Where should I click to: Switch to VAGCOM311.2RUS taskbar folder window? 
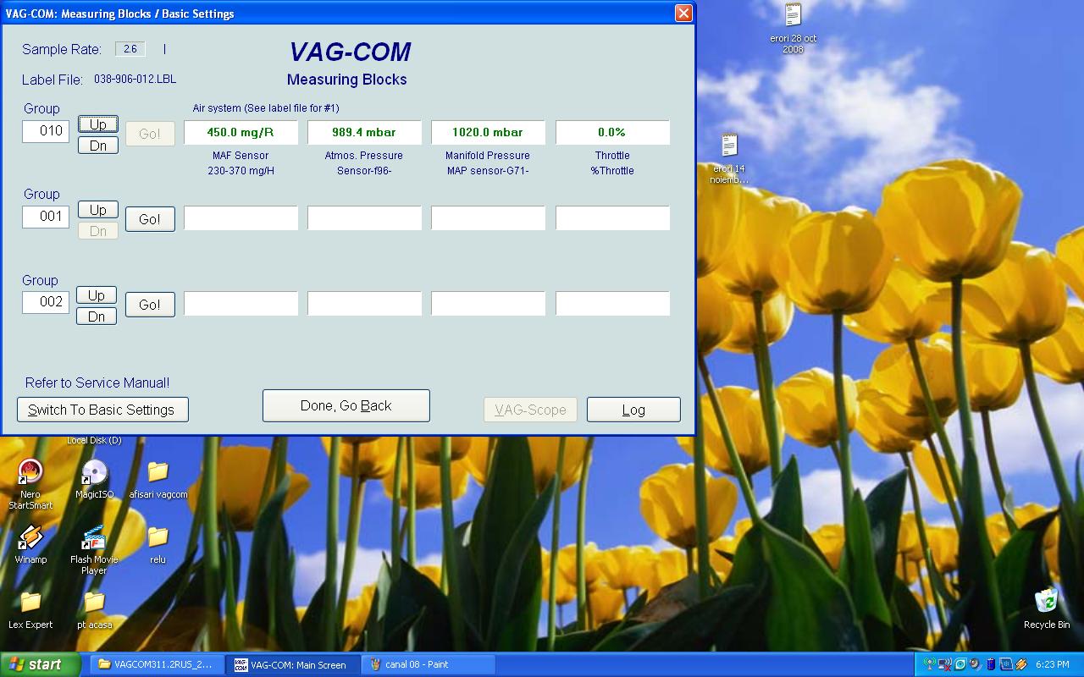pyautogui.click(x=157, y=664)
